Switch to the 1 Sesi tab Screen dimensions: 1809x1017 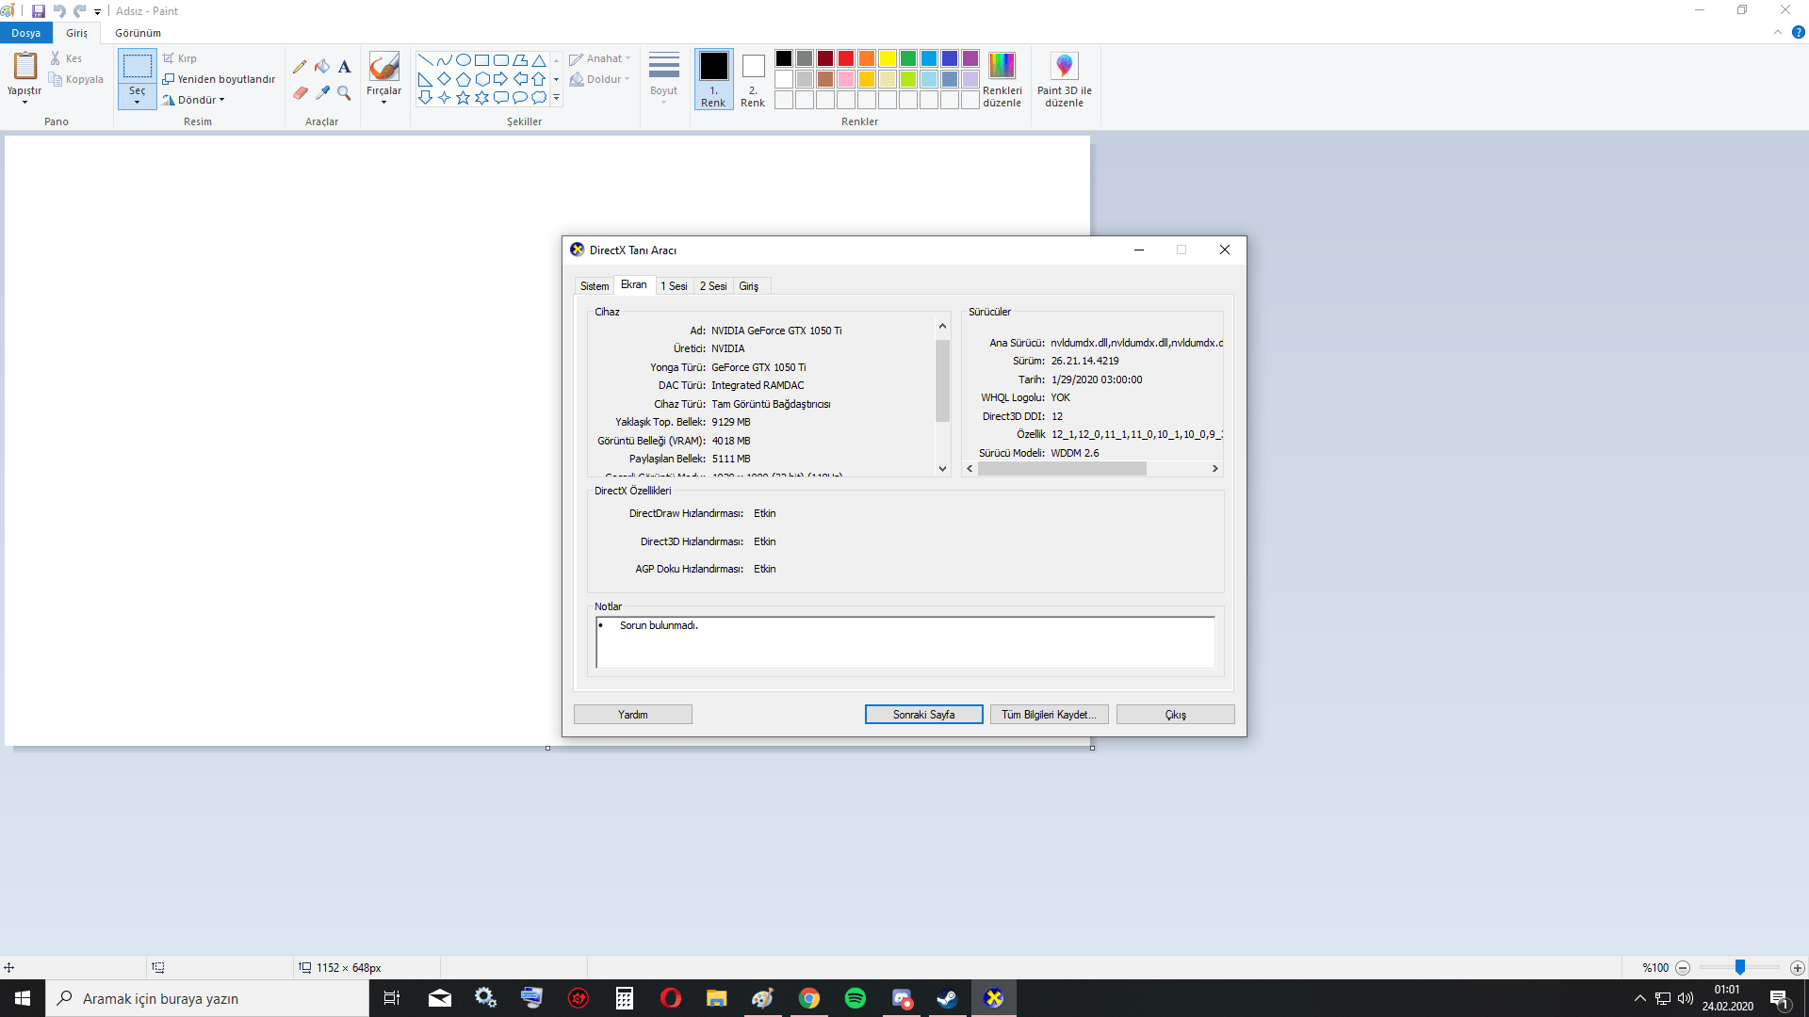click(x=674, y=286)
